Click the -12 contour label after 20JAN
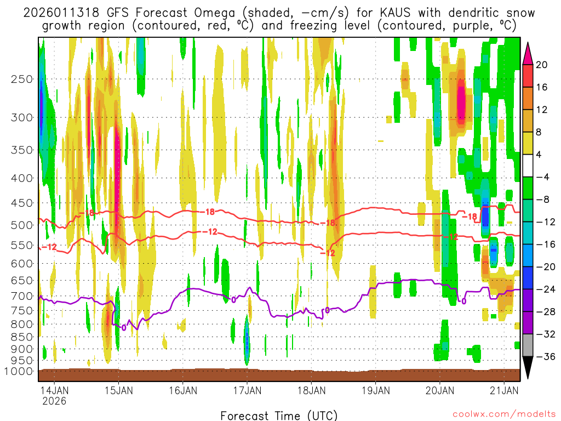561x421 pixels. [x=450, y=237]
